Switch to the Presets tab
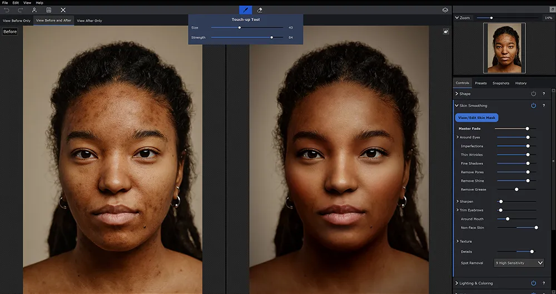Screen dimensions: 556x294 tap(480, 83)
